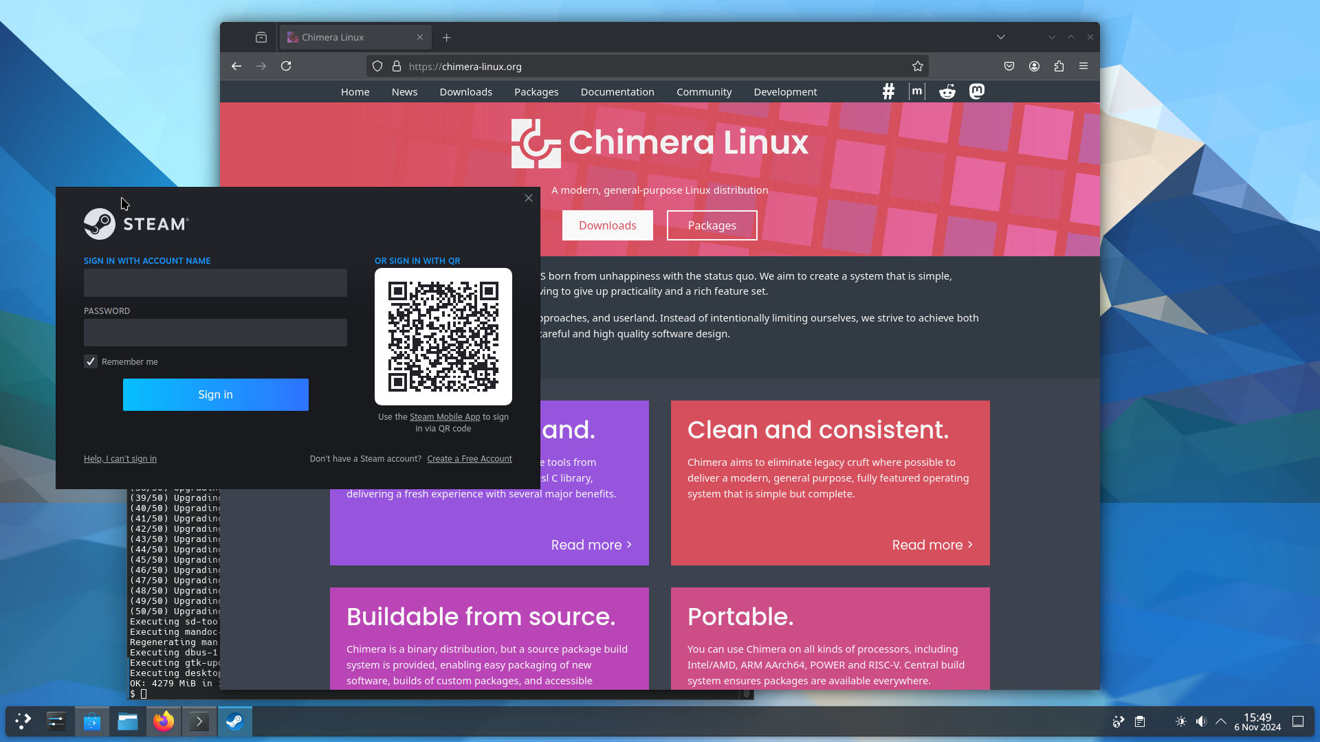The image size is (1320, 742).
Task: Open Development in site navigation
Action: (785, 91)
